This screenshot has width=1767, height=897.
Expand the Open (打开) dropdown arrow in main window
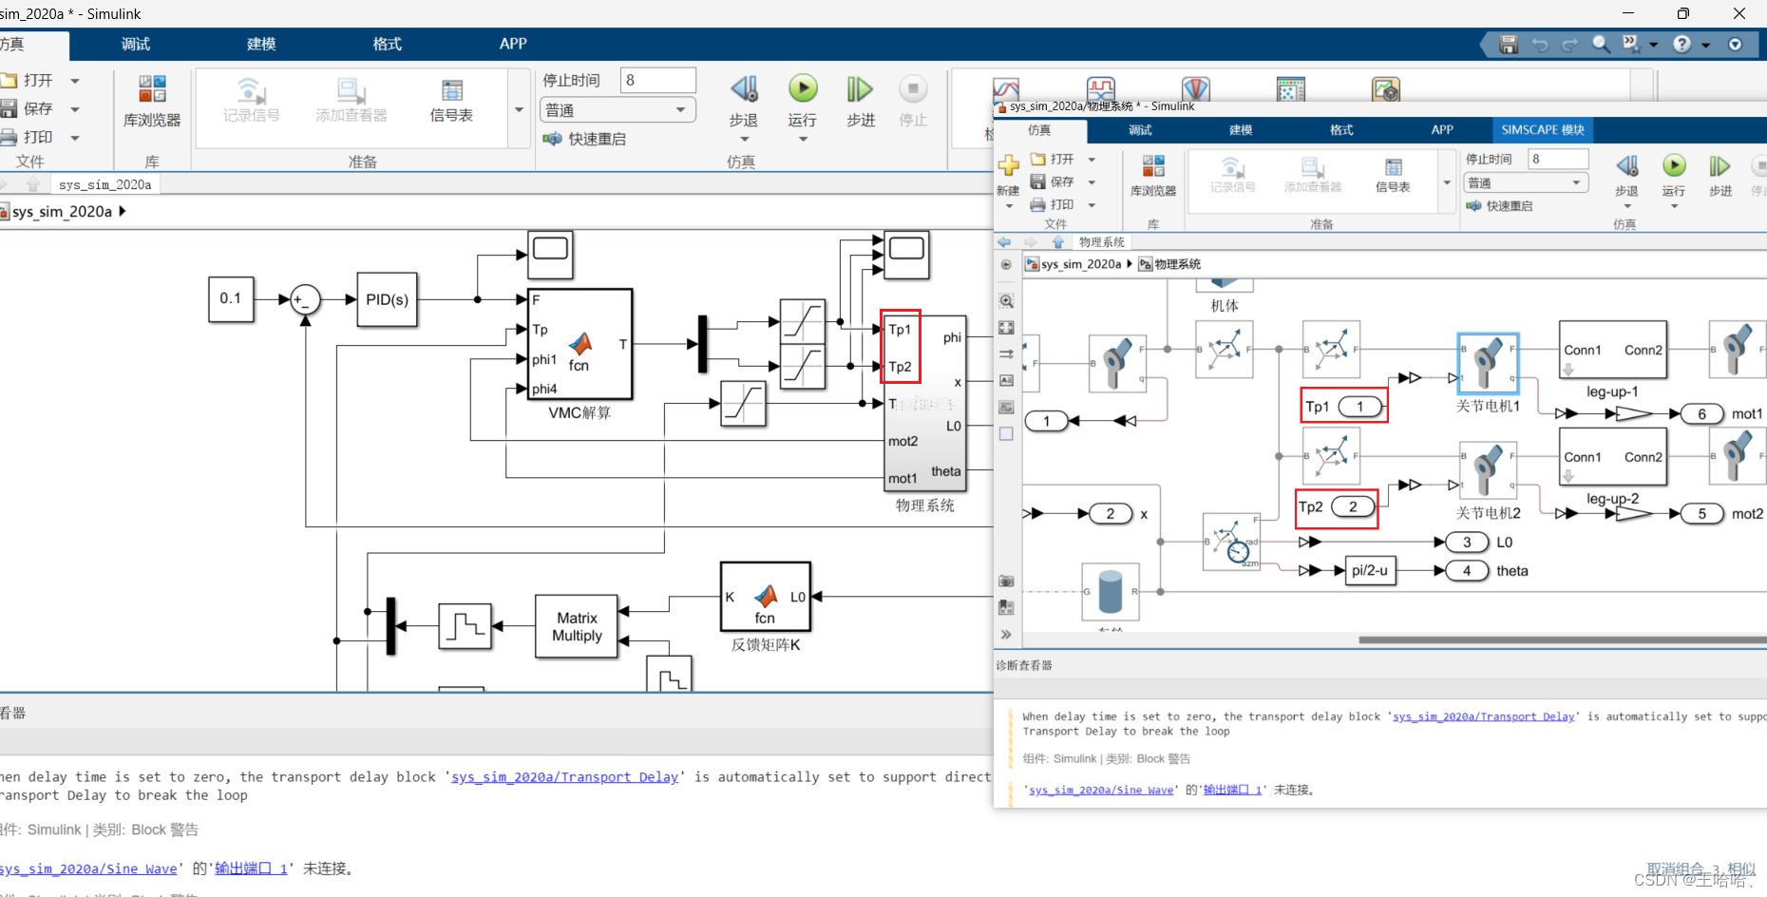[x=75, y=81]
